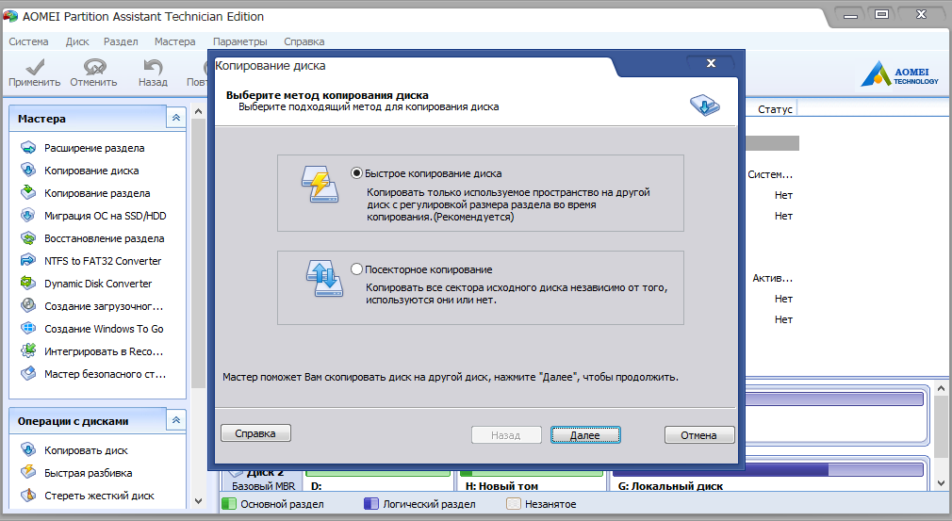Collapse the Мастера panel
Image resolution: width=952 pixels, height=521 pixels.
point(175,119)
